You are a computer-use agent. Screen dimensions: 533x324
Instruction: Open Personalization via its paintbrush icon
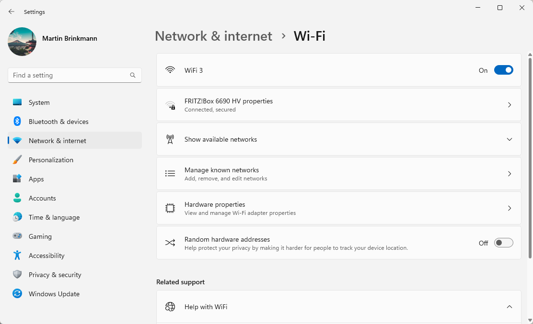(17, 160)
